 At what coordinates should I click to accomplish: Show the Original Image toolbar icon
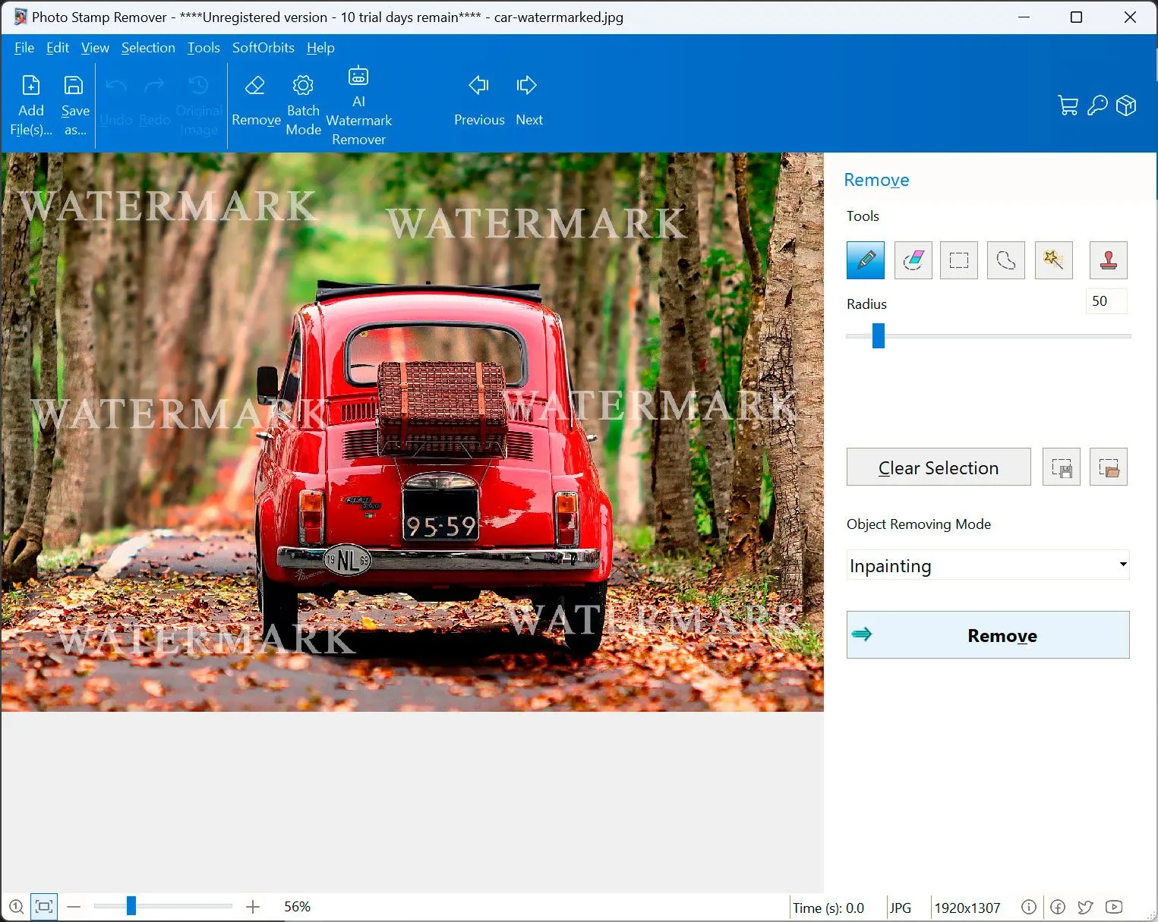tap(199, 105)
